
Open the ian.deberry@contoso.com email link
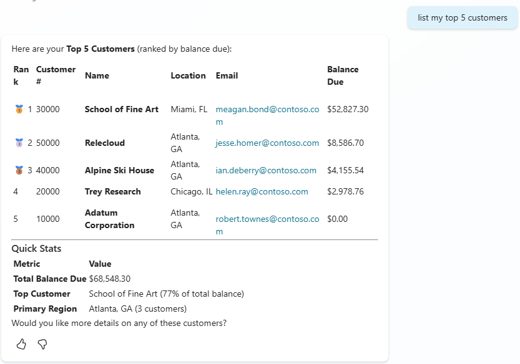pos(266,170)
